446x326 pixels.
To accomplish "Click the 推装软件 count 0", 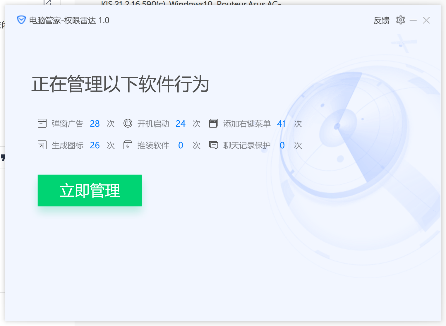I will coord(181,145).
